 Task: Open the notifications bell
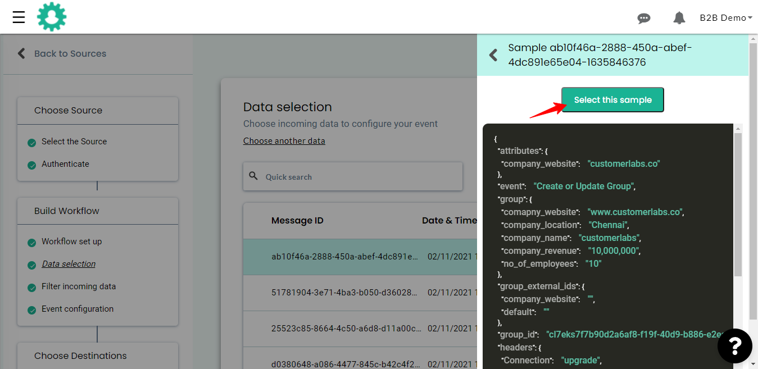click(x=679, y=18)
